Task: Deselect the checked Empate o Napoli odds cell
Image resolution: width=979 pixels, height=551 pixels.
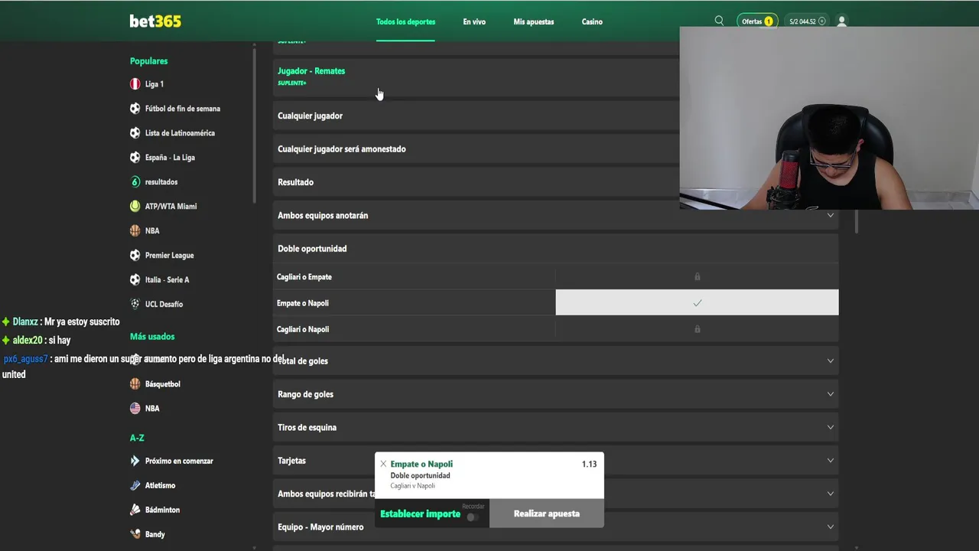Action: [697, 303]
